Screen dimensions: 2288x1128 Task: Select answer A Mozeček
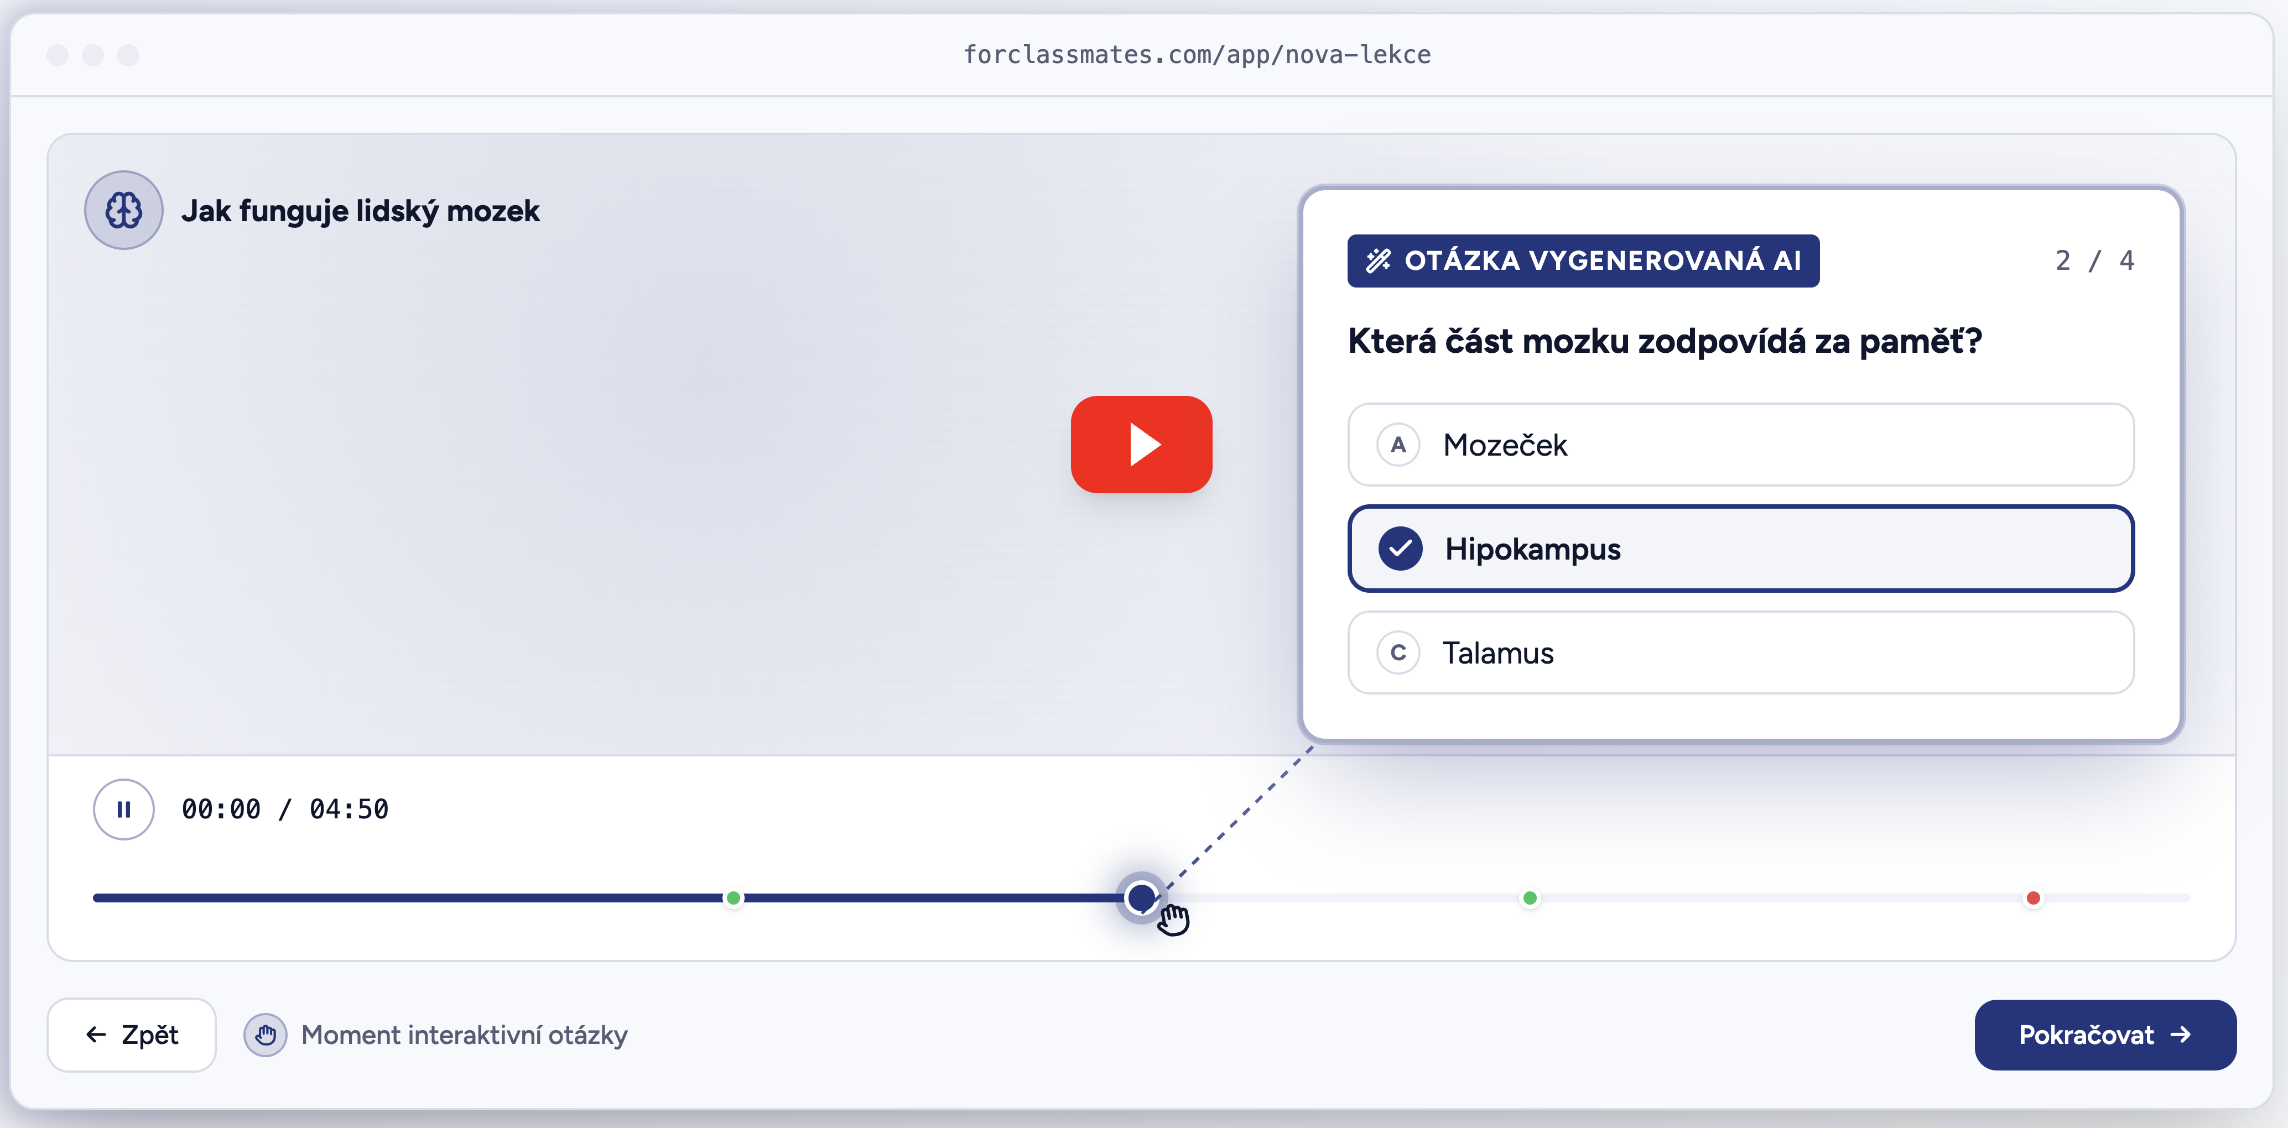click(x=1741, y=445)
